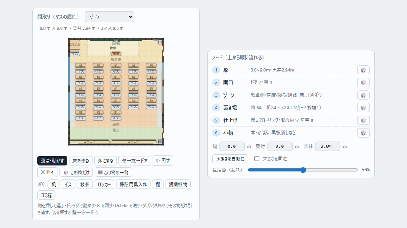Screen dimensions: 407x228
Task: Select the front-right 机 in the seating area
Action: click(151, 65)
